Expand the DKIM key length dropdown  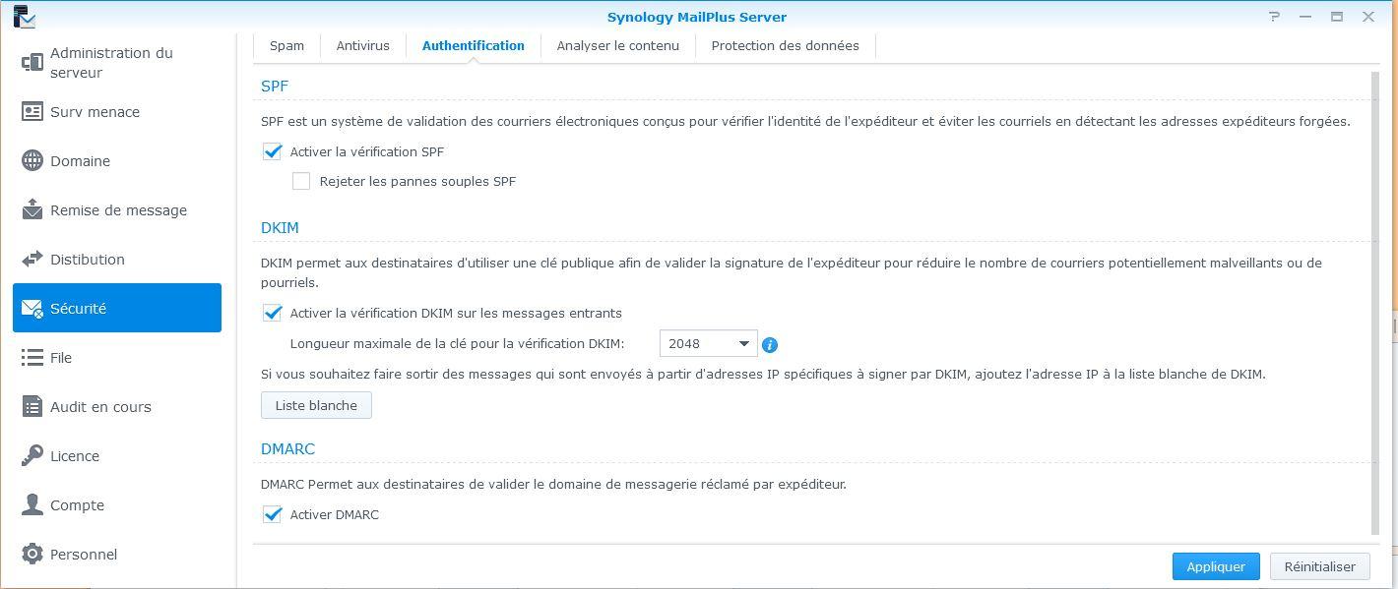pos(708,343)
